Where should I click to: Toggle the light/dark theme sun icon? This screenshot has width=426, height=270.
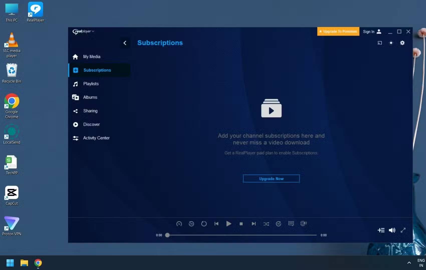point(391,43)
